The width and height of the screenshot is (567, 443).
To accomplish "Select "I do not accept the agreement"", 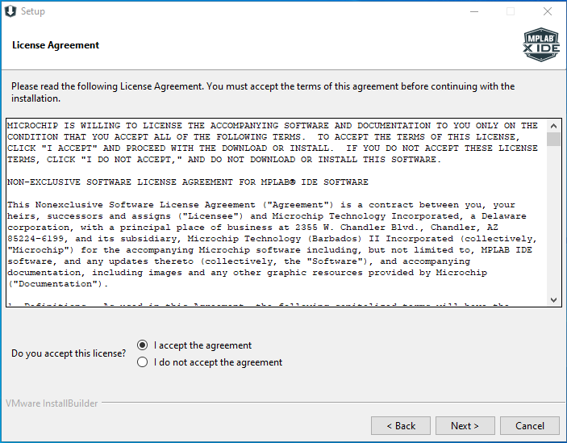I will [143, 362].
